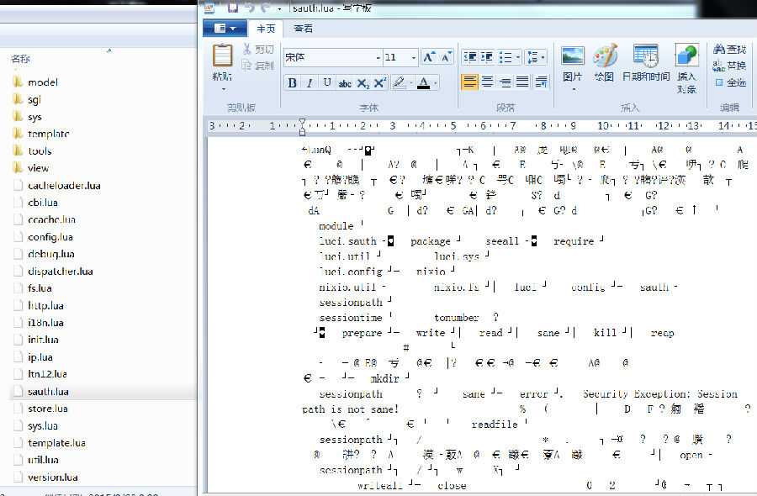Open the bullet list style dropdown
This screenshot has height=496, width=757.
point(517,57)
